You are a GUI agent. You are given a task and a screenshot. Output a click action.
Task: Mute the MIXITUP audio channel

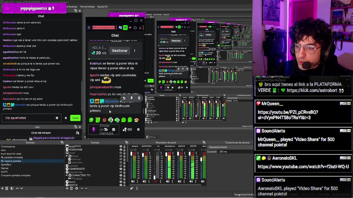tap(179, 182)
